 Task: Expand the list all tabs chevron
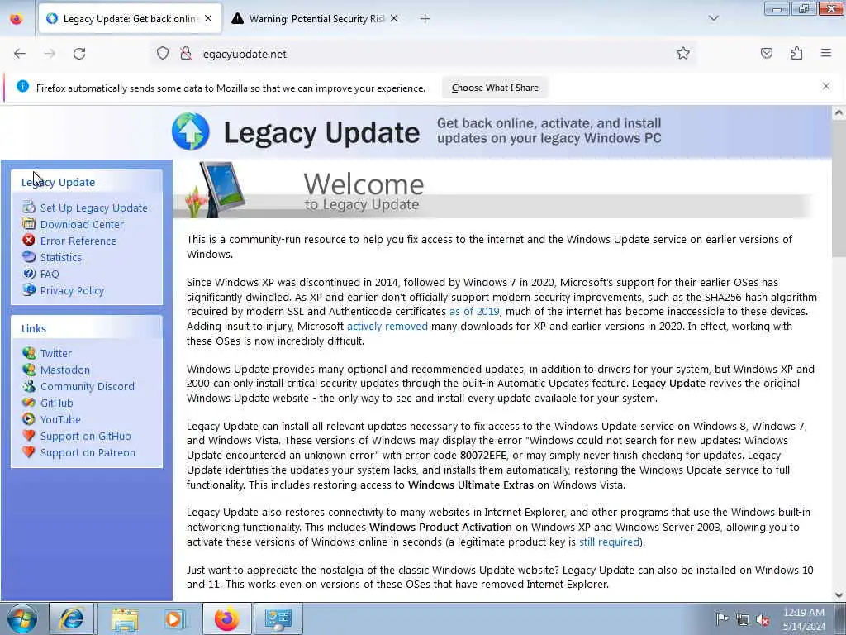click(x=713, y=18)
